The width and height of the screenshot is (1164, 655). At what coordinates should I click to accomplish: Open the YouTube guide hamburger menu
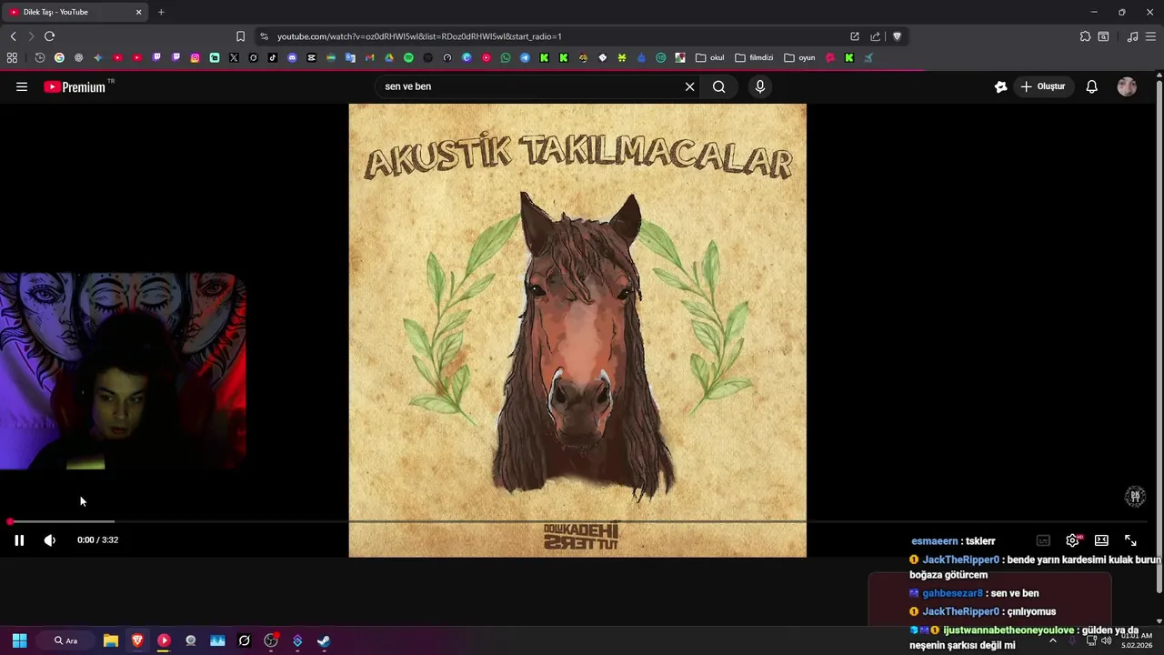(x=22, y=86)
